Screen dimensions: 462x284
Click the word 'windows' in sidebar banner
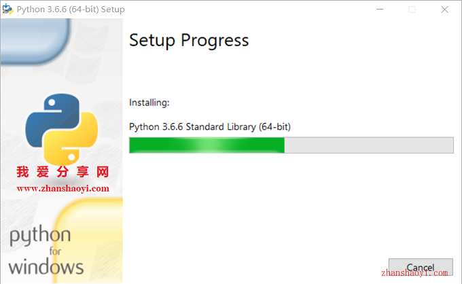point(46,267)
